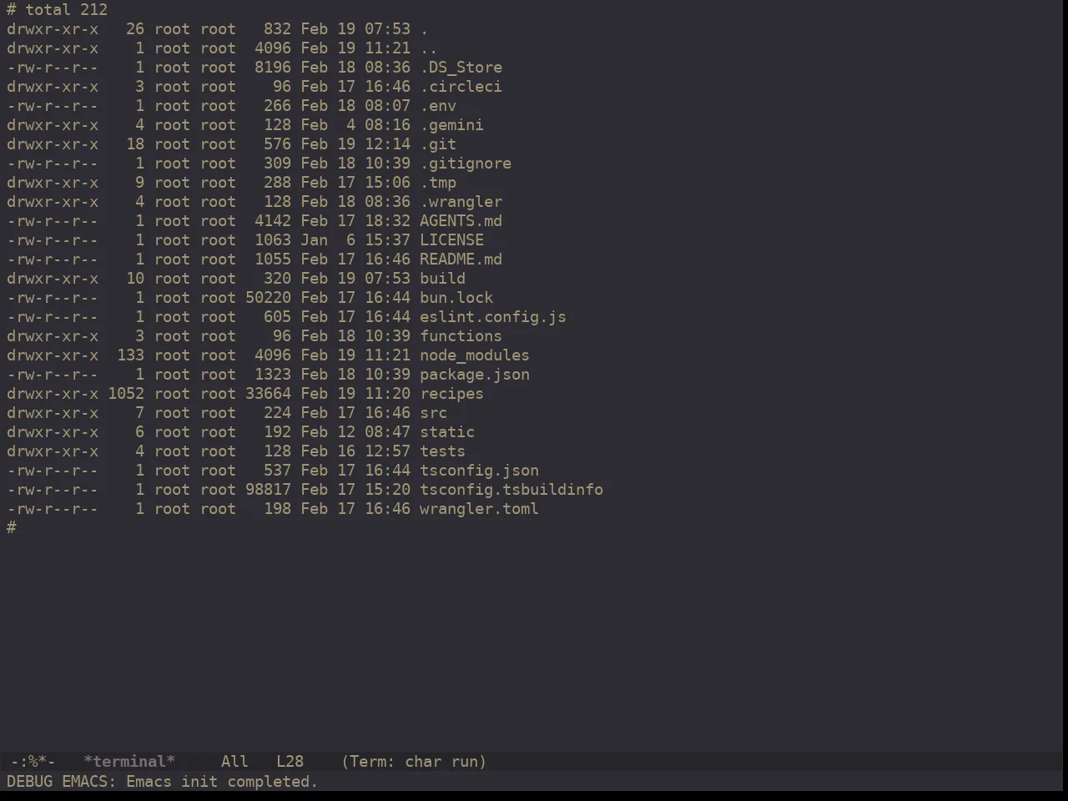Click tsconfig.tsbuildinfo filename
The width and height of the screenshot is (1068, 801).
[511, 490]
